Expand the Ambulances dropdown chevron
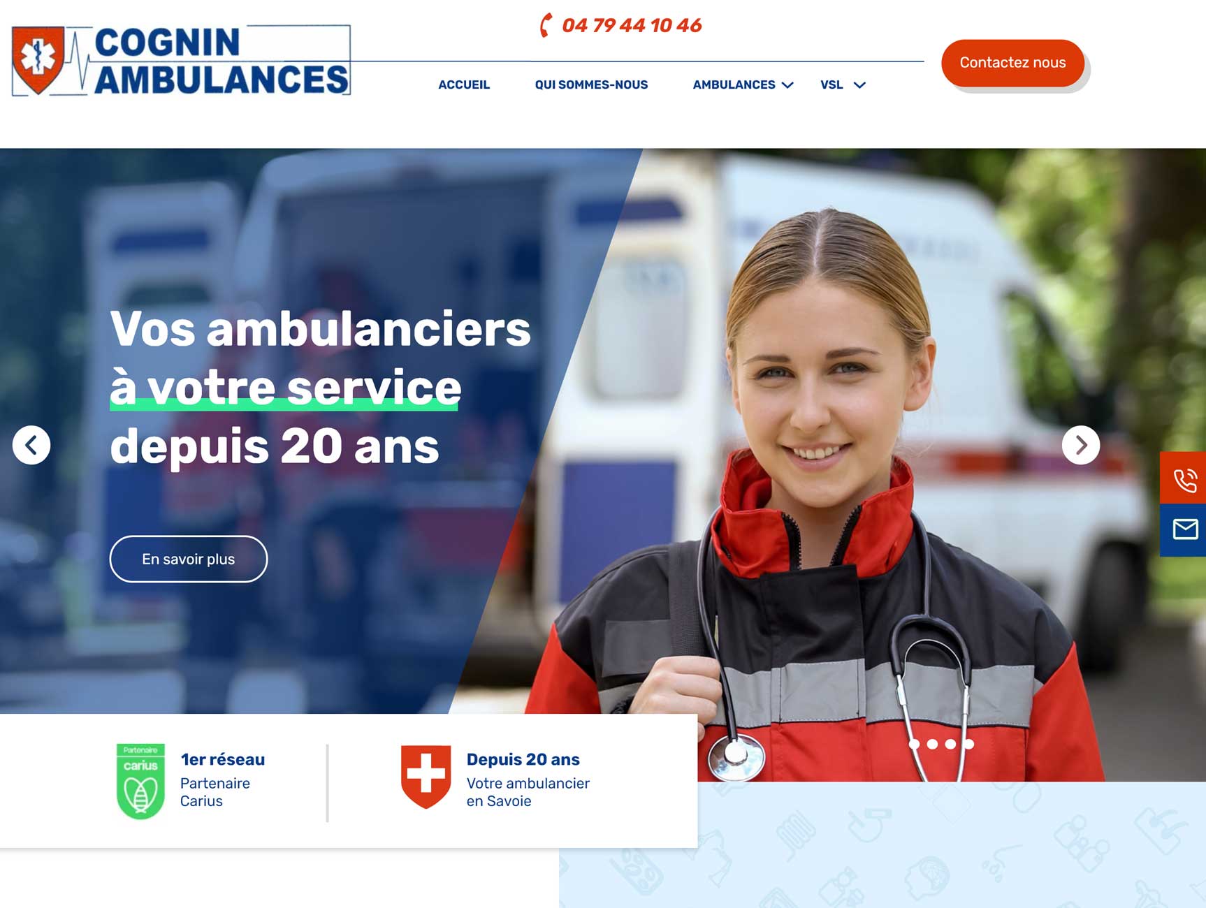The height and width of the screenshot is (908, 1206). pyautogui.click(x=788, y=85)
